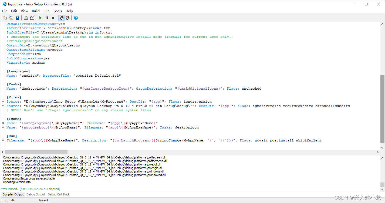
Task: Click the qwindowsd.dll compressing output line
Action: 84,175
